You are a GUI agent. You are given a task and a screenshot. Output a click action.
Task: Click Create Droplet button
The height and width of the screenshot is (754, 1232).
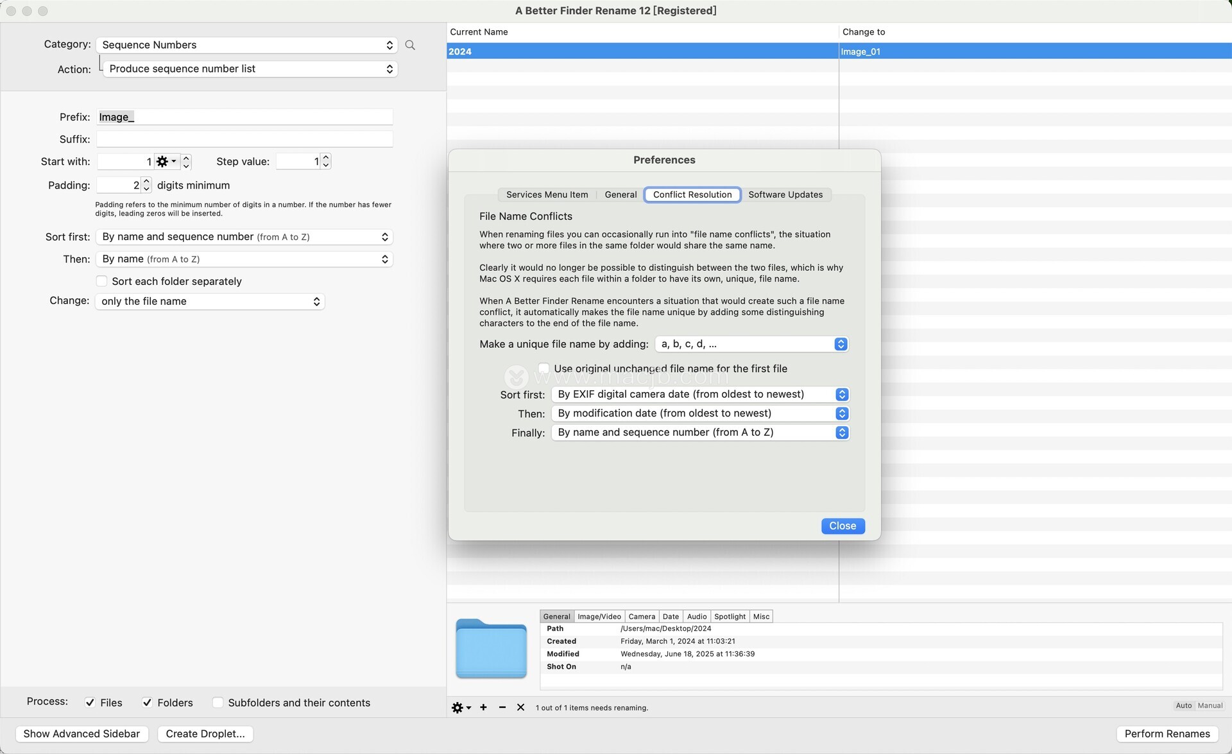point(205,734)
